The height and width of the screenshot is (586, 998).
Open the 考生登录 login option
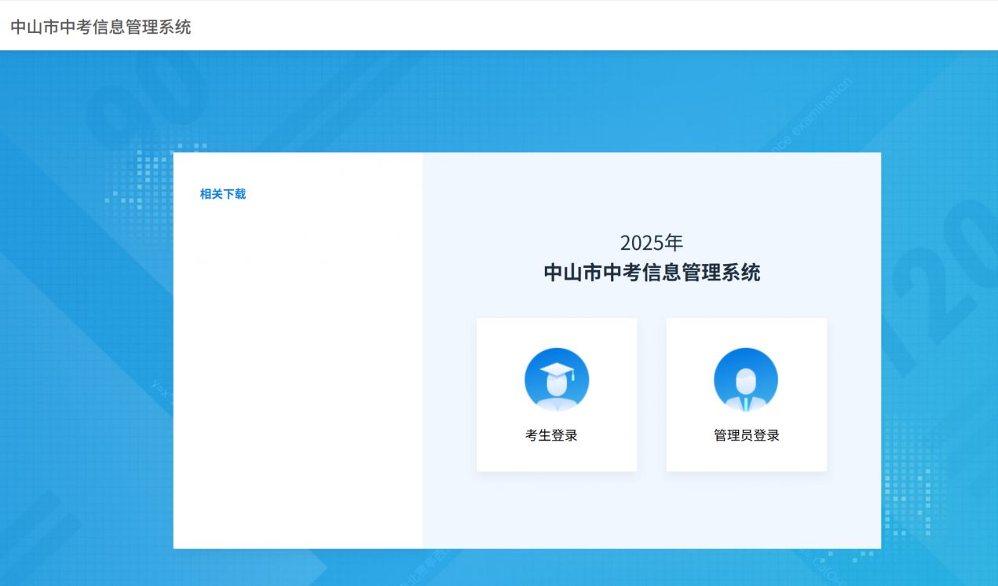point(557,394)
